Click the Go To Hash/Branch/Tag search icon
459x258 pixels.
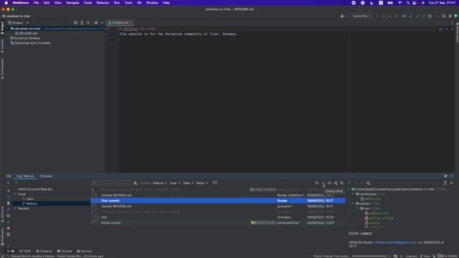tap(341, 183)
